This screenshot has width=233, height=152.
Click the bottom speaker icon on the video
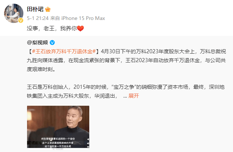(x=88, y=147)
